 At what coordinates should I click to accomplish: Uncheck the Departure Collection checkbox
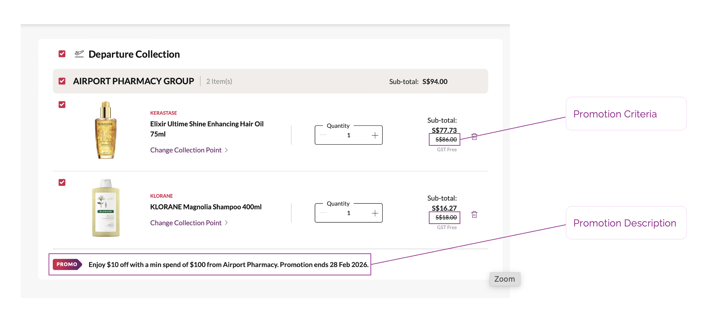click(x=62, y=54)
